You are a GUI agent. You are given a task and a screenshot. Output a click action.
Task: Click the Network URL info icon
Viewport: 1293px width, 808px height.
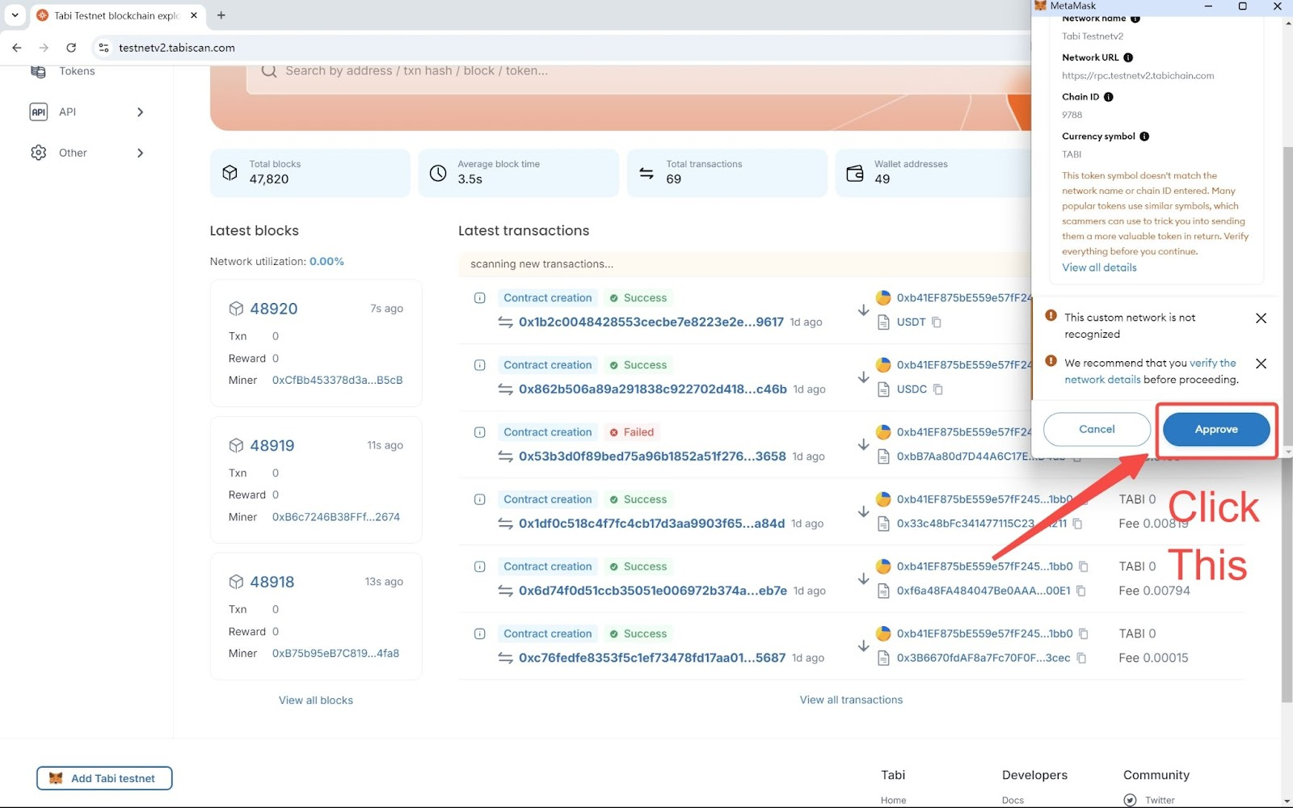pos(1128,57)
